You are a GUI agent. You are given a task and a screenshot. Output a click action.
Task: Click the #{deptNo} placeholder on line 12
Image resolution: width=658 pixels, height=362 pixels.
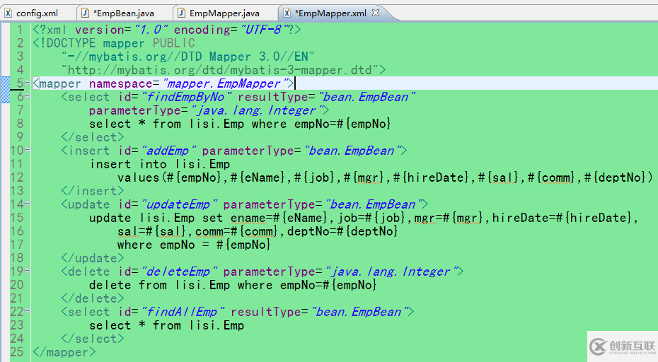pyautogui.click(x=615, y=177)
